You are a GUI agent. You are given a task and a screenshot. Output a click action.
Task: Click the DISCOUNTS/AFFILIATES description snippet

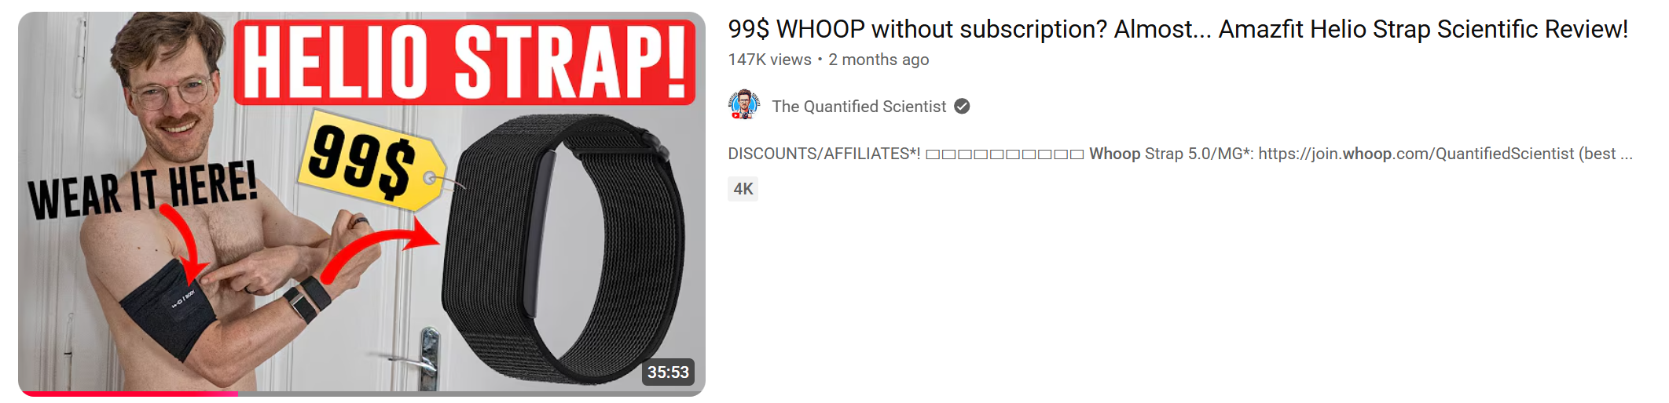[x=1180, y=154]
